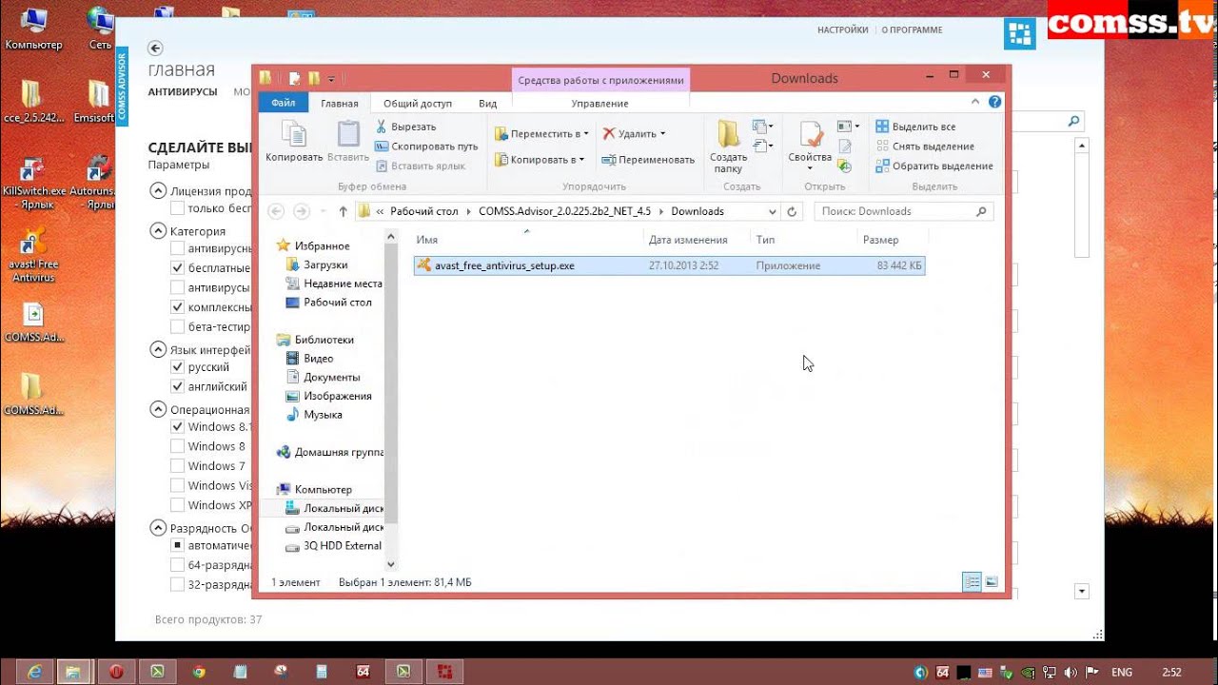
Task: Toggle the Windows 8.1 checkbox
Action: 177,427
